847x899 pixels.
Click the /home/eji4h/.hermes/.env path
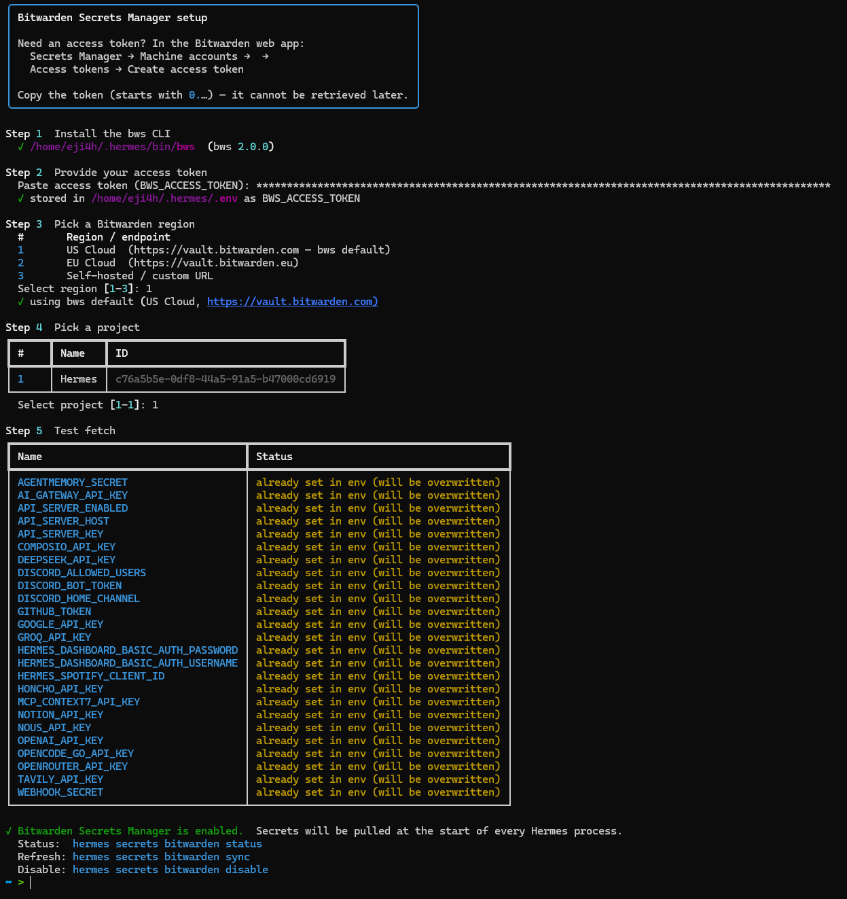[164, 198]
